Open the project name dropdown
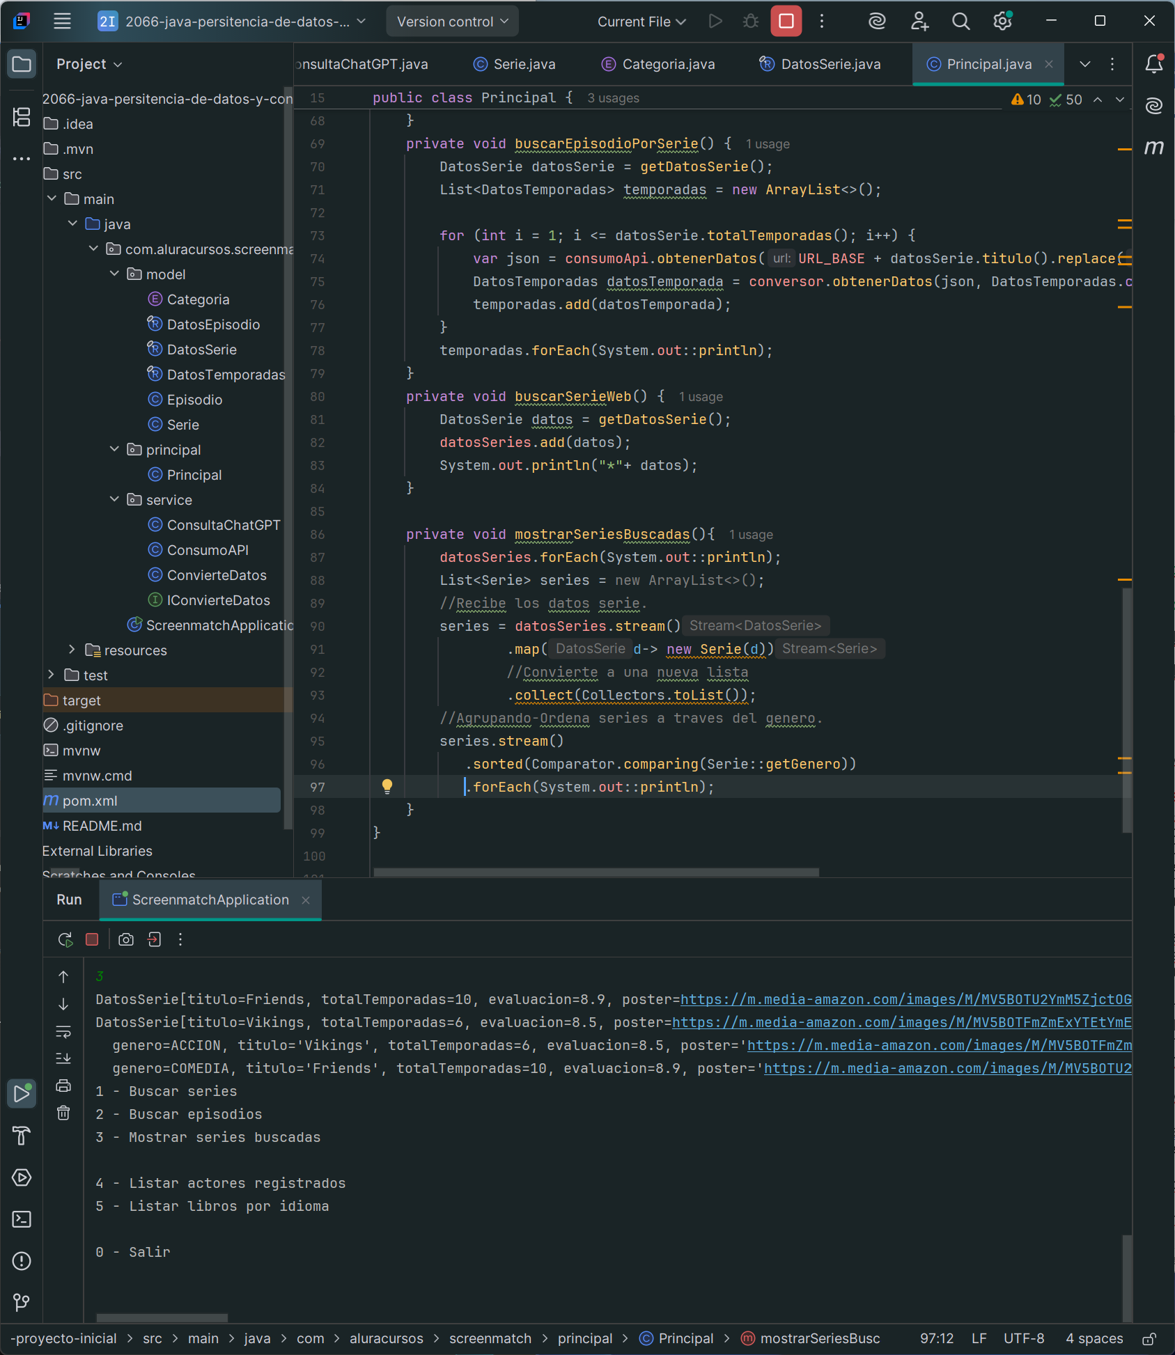This screenshot has height=1355, width=1175. click(x=232, y=22)
